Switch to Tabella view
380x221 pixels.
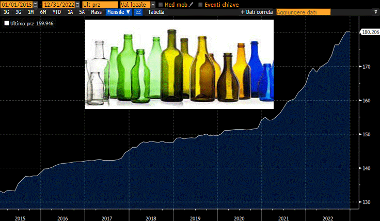tap(156, 12)
